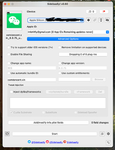Click the Del button
Viewport: 115px width, 150px height.
point(100,92)
